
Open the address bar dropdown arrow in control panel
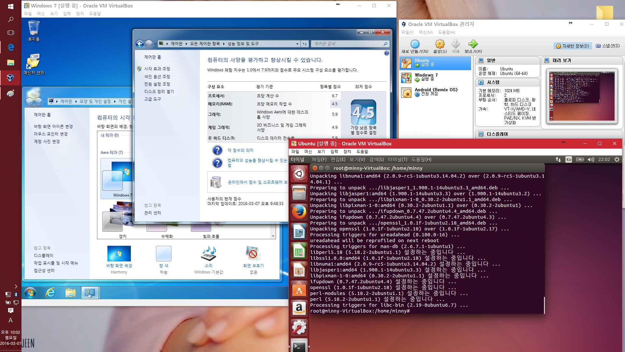point(297,44)
